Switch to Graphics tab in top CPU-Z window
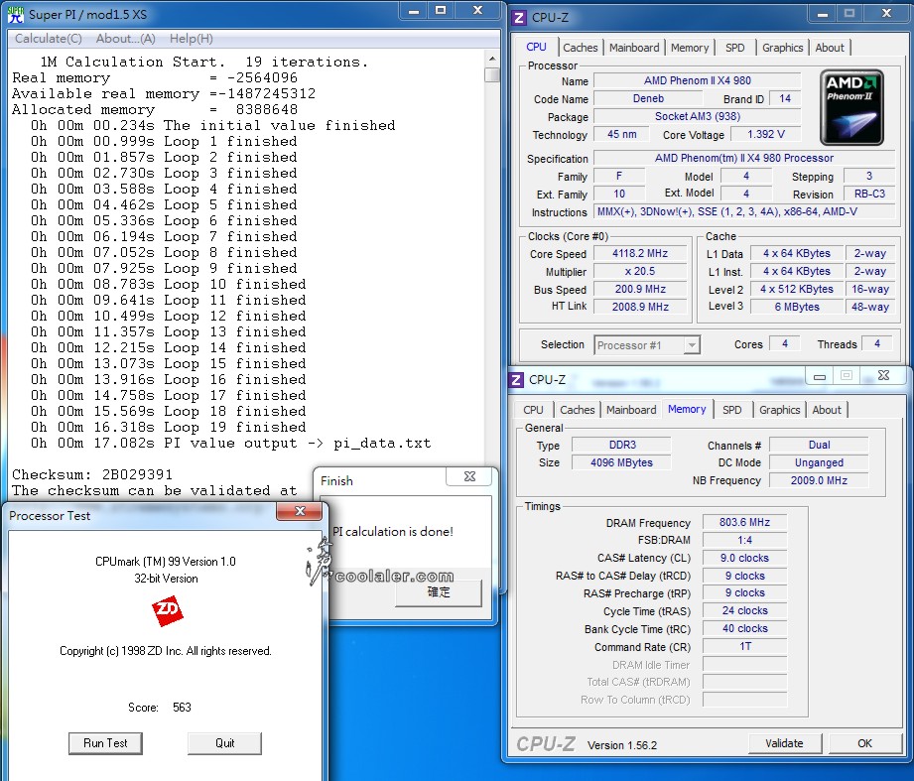Viewport: 914px width, 781px height. pyautogui.click(x=782, y=48)
